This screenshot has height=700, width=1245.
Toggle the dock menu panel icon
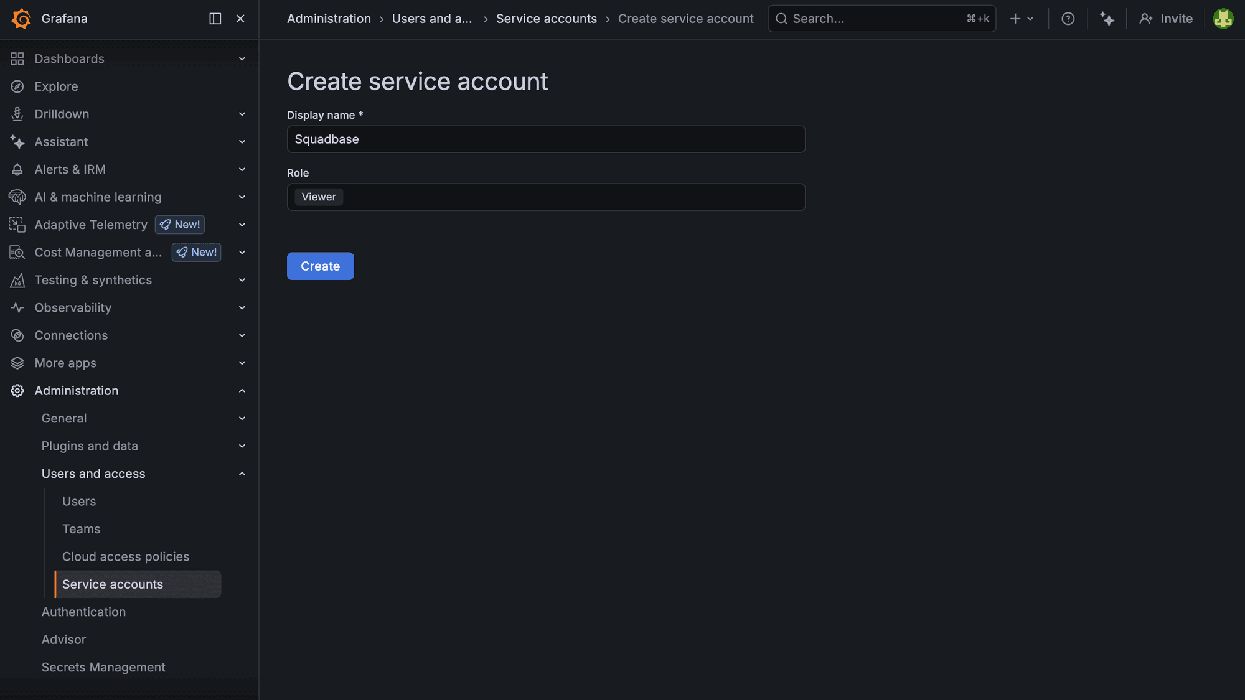[x=215, y=19]
